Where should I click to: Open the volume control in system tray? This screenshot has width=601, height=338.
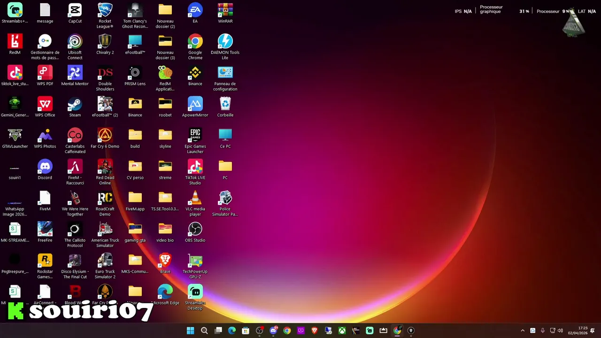pyautogui.click(x=560, y=330)
